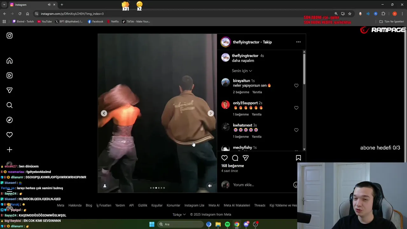
Task: Like only35support's comment
Action: pyautogui.click(x=296, y=108)
